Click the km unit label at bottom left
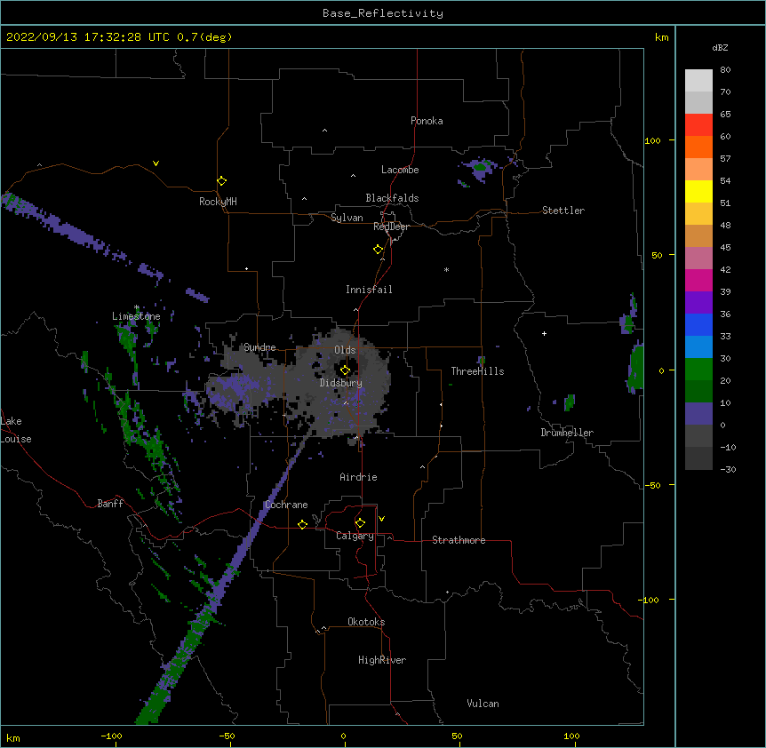This screenshot has width=766, height=748. coord(13,737)
